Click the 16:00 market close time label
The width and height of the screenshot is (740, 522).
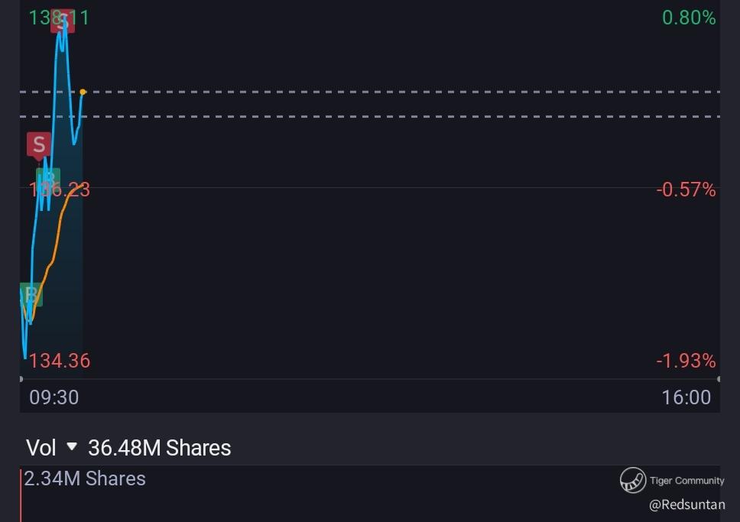click(686, 397)
